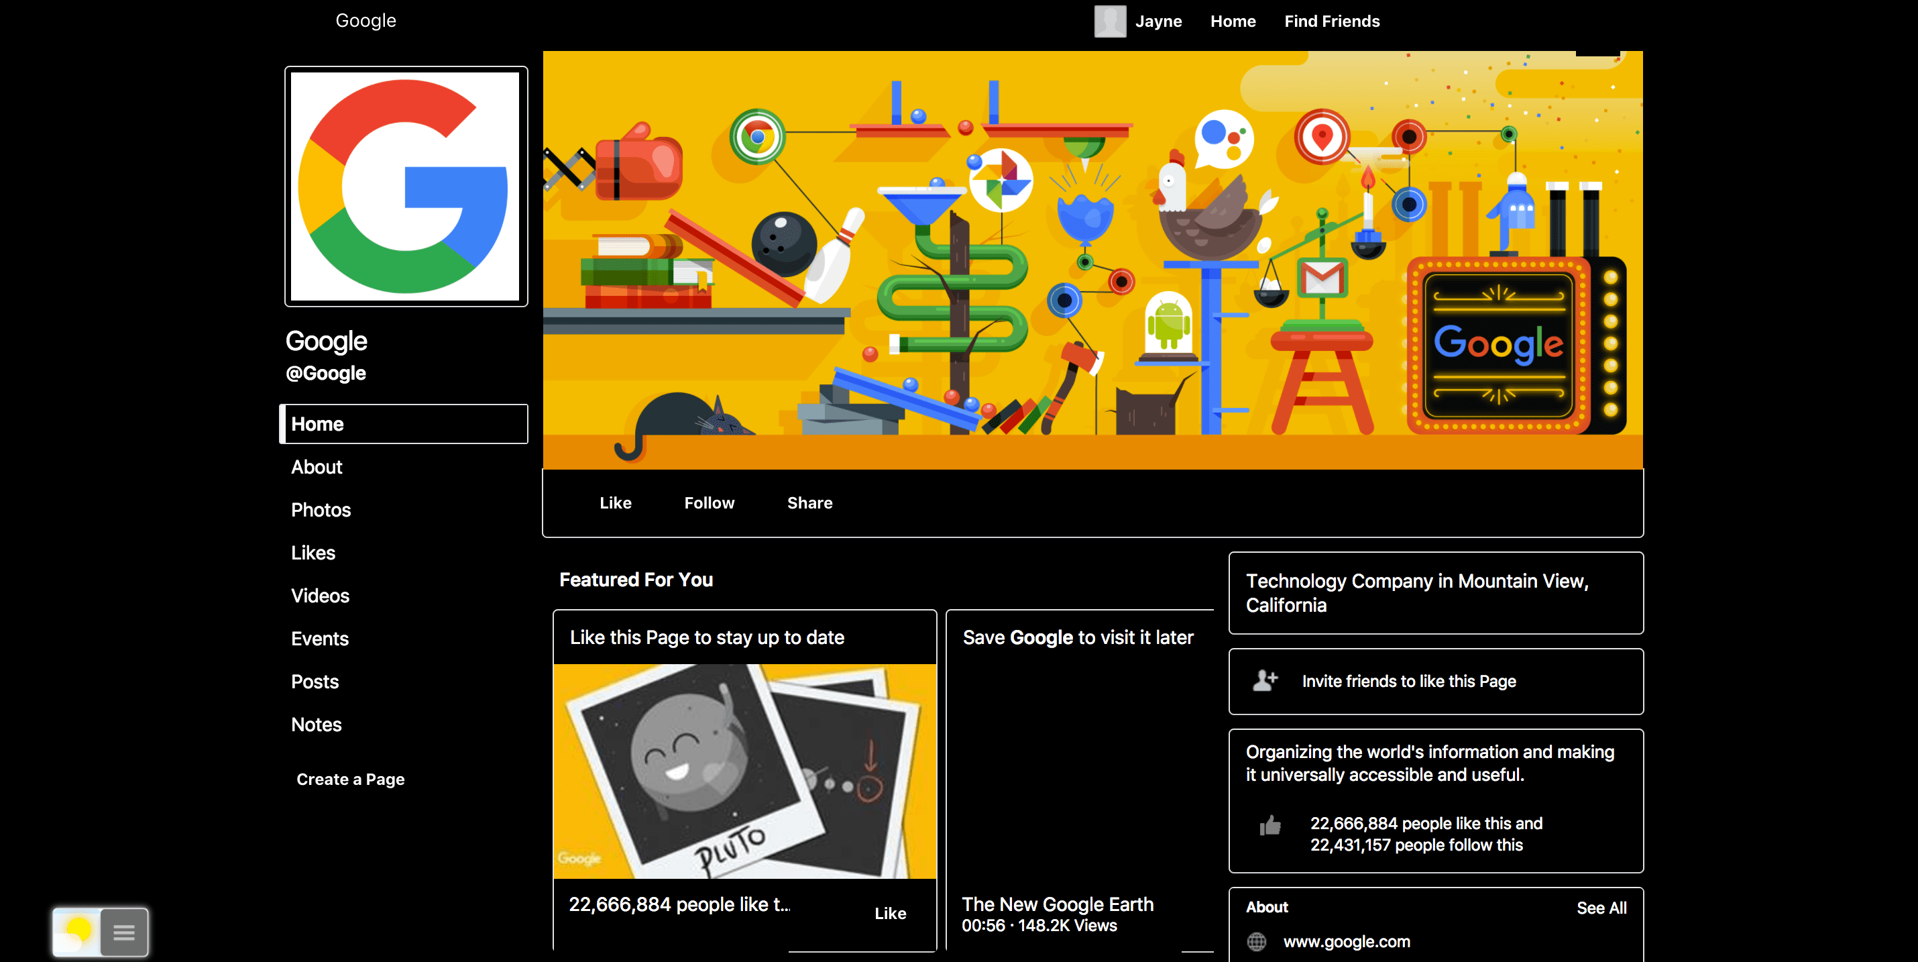Click Invite friends to like this Page

1409,682
